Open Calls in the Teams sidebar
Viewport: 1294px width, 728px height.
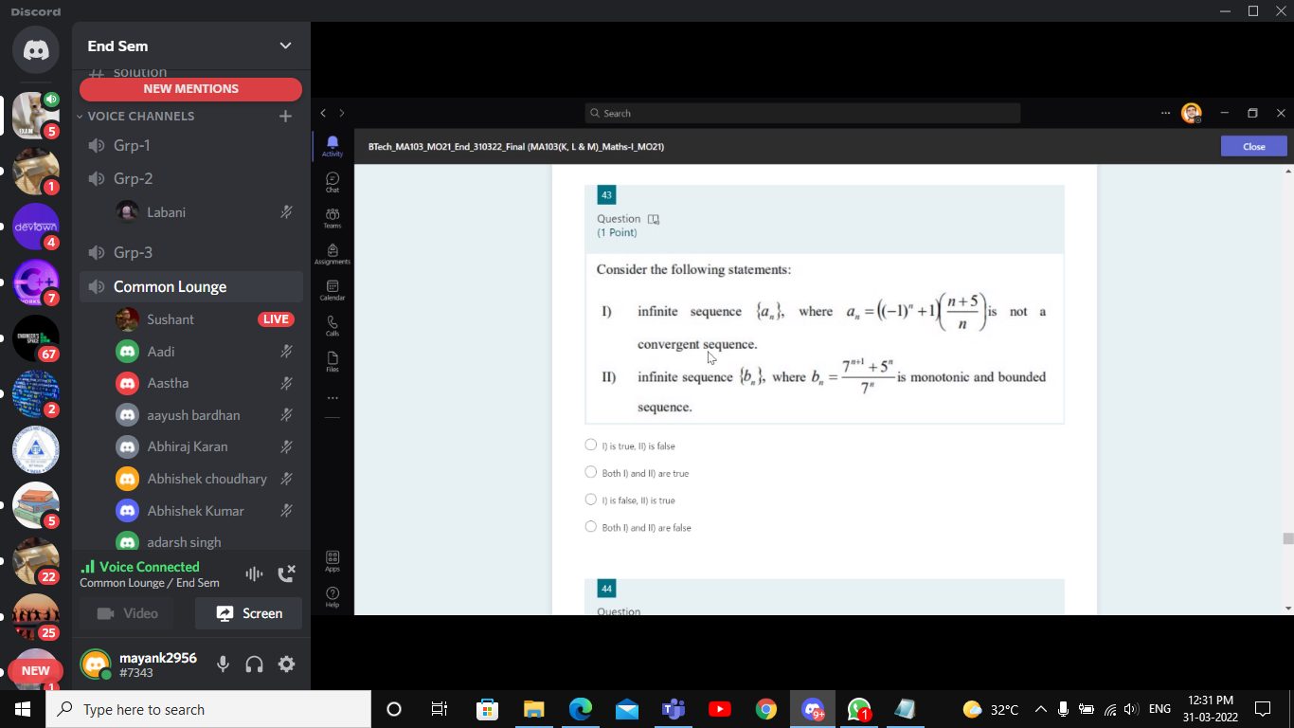pyautogui.click(x=332, y=326)
